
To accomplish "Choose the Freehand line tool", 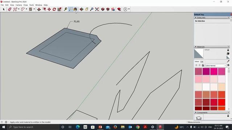I will tap(15, 9).
